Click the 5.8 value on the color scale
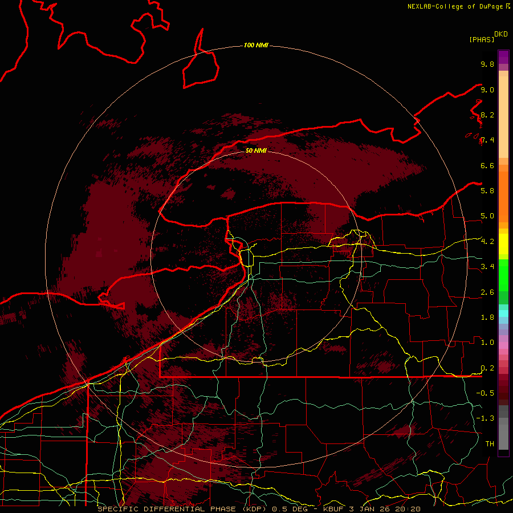513x513 pixels. click(487, 191)
